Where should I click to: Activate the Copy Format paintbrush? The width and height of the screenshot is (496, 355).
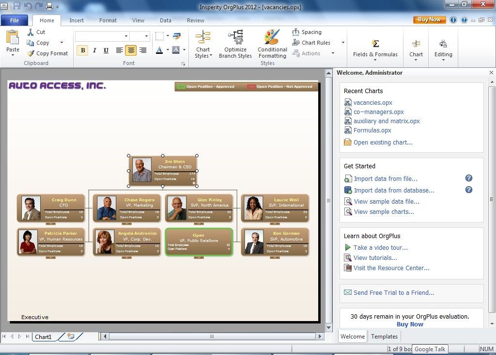pos(47,53)
